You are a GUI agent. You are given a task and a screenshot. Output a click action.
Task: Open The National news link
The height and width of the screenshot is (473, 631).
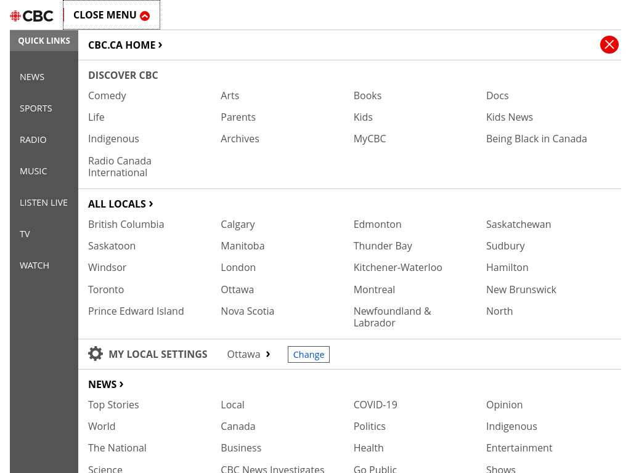tap(117, 448)
